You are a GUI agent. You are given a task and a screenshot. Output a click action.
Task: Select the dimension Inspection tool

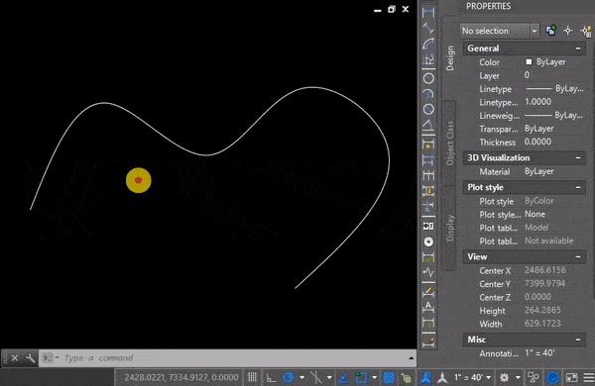point(428,257)
